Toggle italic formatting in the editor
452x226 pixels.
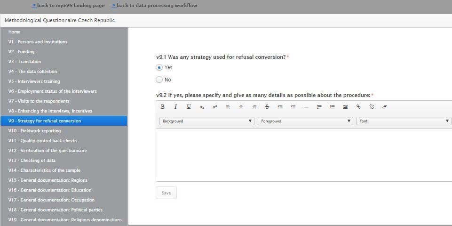[x=175, y=107]
